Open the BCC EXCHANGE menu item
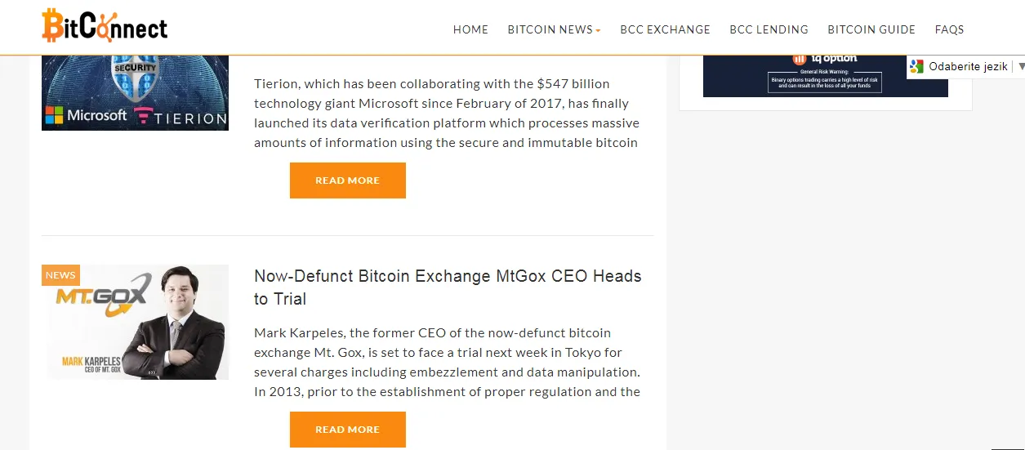 pos(665,29)
